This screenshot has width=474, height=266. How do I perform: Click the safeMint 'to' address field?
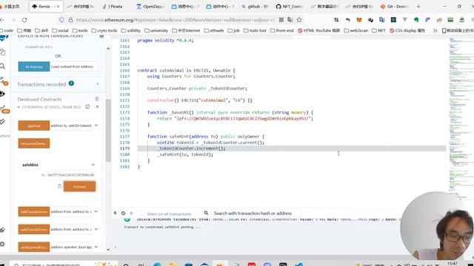[x=71, y=175]
